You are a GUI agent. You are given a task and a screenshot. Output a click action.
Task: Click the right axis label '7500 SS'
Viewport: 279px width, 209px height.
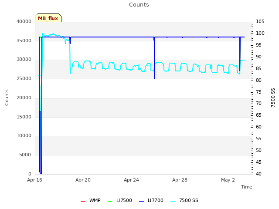click(273, 98)
